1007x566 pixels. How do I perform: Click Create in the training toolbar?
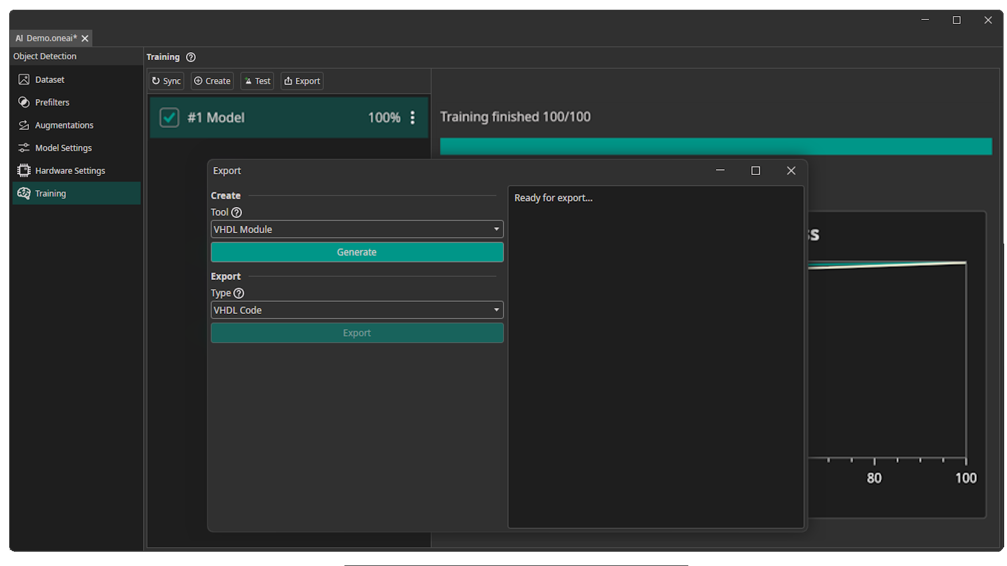(212, 81)
